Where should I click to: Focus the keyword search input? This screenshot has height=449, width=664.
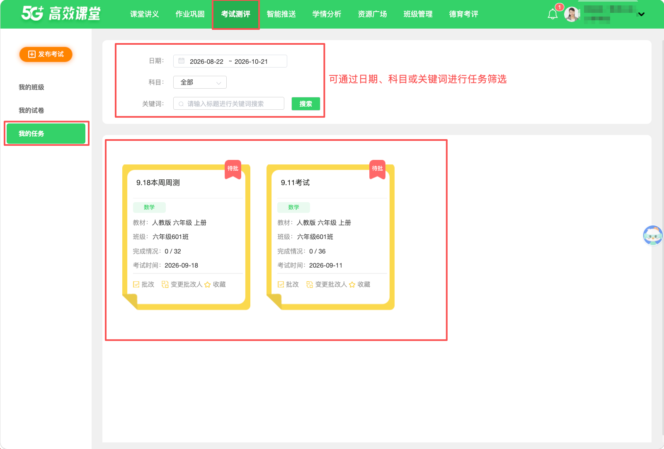229,104
